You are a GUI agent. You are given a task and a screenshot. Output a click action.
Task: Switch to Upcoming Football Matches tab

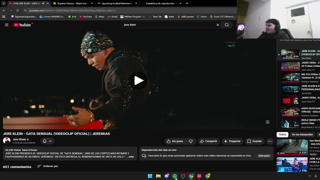click(117, 3)
